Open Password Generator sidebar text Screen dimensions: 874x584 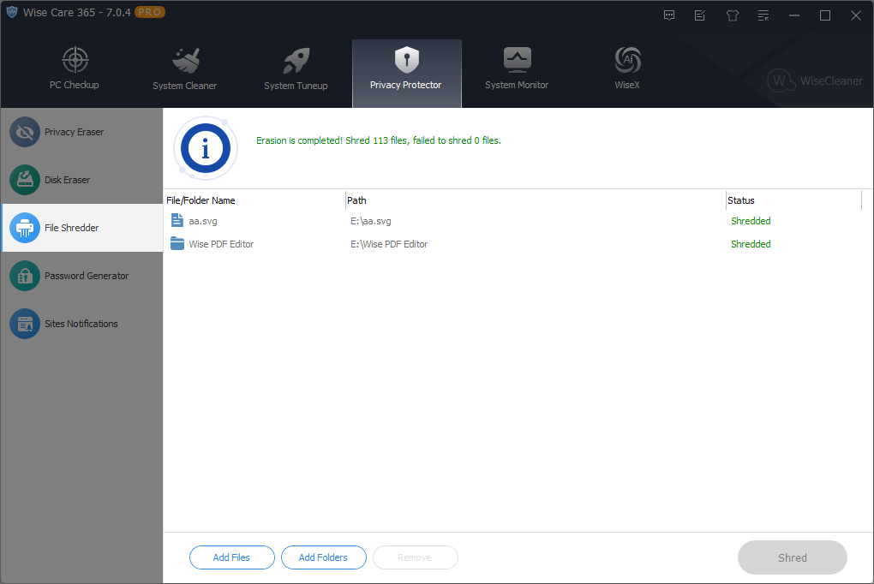point(87,276)
